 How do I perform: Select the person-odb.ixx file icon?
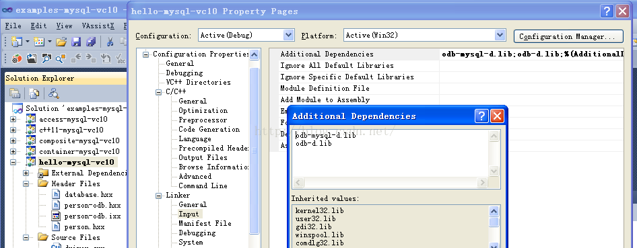point(57,216)
